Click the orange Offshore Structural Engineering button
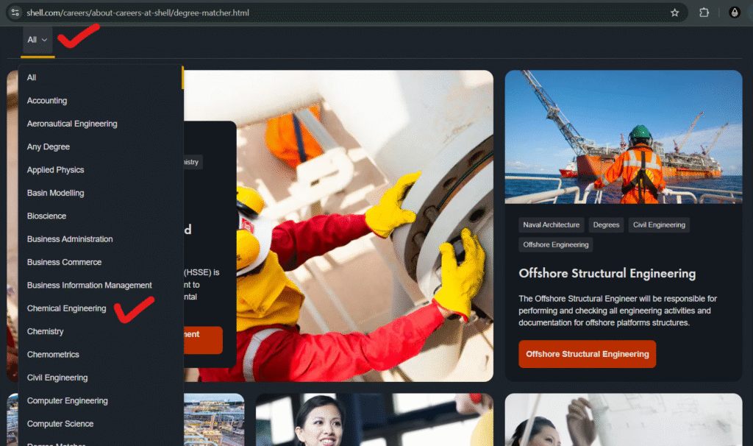 point(587,354)
